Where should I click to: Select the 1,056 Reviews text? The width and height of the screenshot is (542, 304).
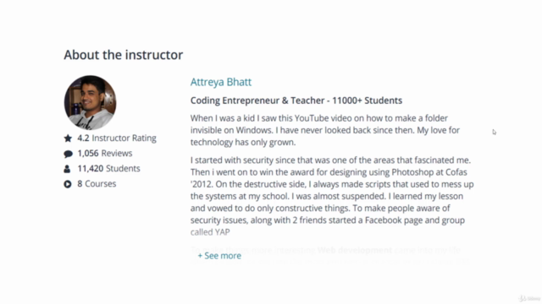click(x=105, y=153)
